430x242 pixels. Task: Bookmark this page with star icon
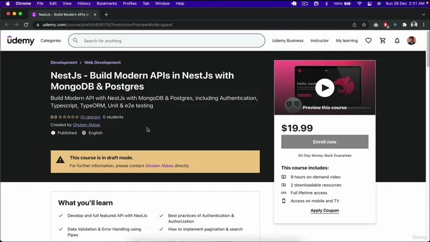click(364, 25)
